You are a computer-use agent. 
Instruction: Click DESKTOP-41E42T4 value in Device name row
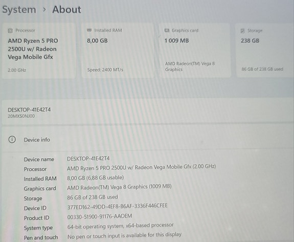point(88,159)
